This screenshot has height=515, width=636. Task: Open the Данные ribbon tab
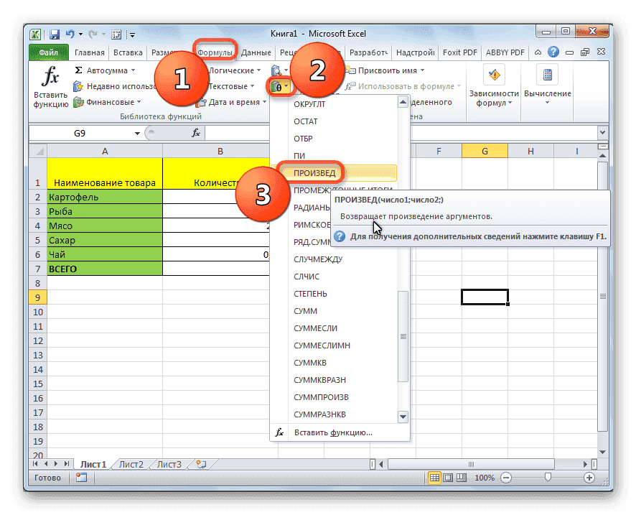tap(256, 52)
